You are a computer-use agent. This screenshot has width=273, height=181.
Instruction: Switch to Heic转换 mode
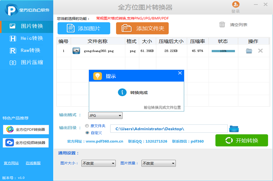[x=26, y=38]
